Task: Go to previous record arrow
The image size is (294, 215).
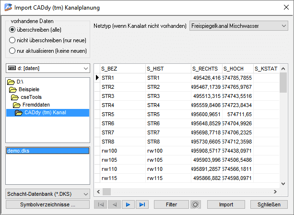Action: 115,204
